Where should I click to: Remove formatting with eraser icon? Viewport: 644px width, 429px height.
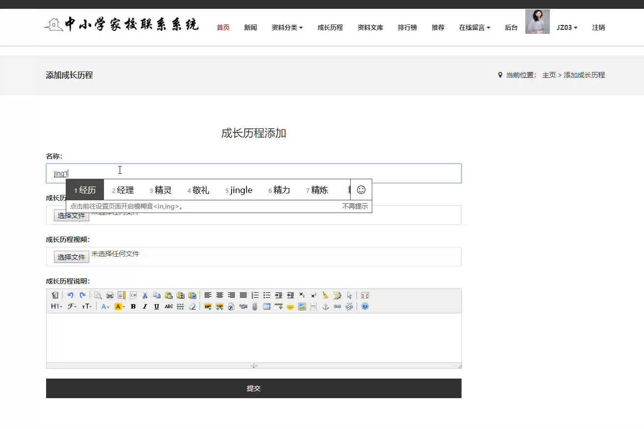tap(192, 307)
